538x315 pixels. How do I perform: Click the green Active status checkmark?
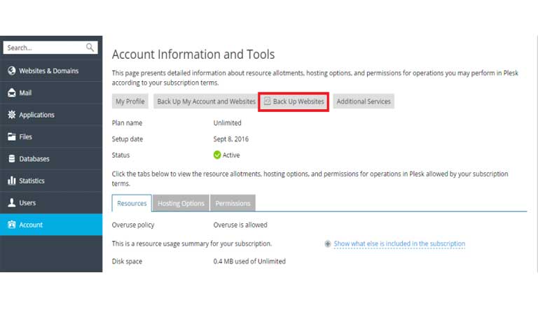pyautogui.click(x=217, y=155)
